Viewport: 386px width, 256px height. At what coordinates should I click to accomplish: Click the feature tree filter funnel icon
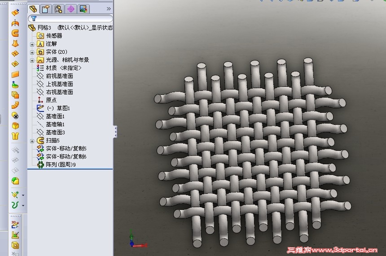(x=34, y=18)
